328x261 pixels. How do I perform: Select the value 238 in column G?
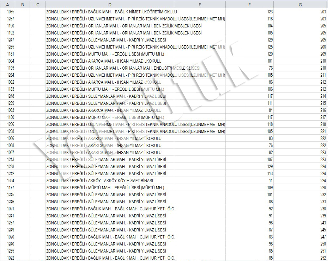(x=323, y=209)
